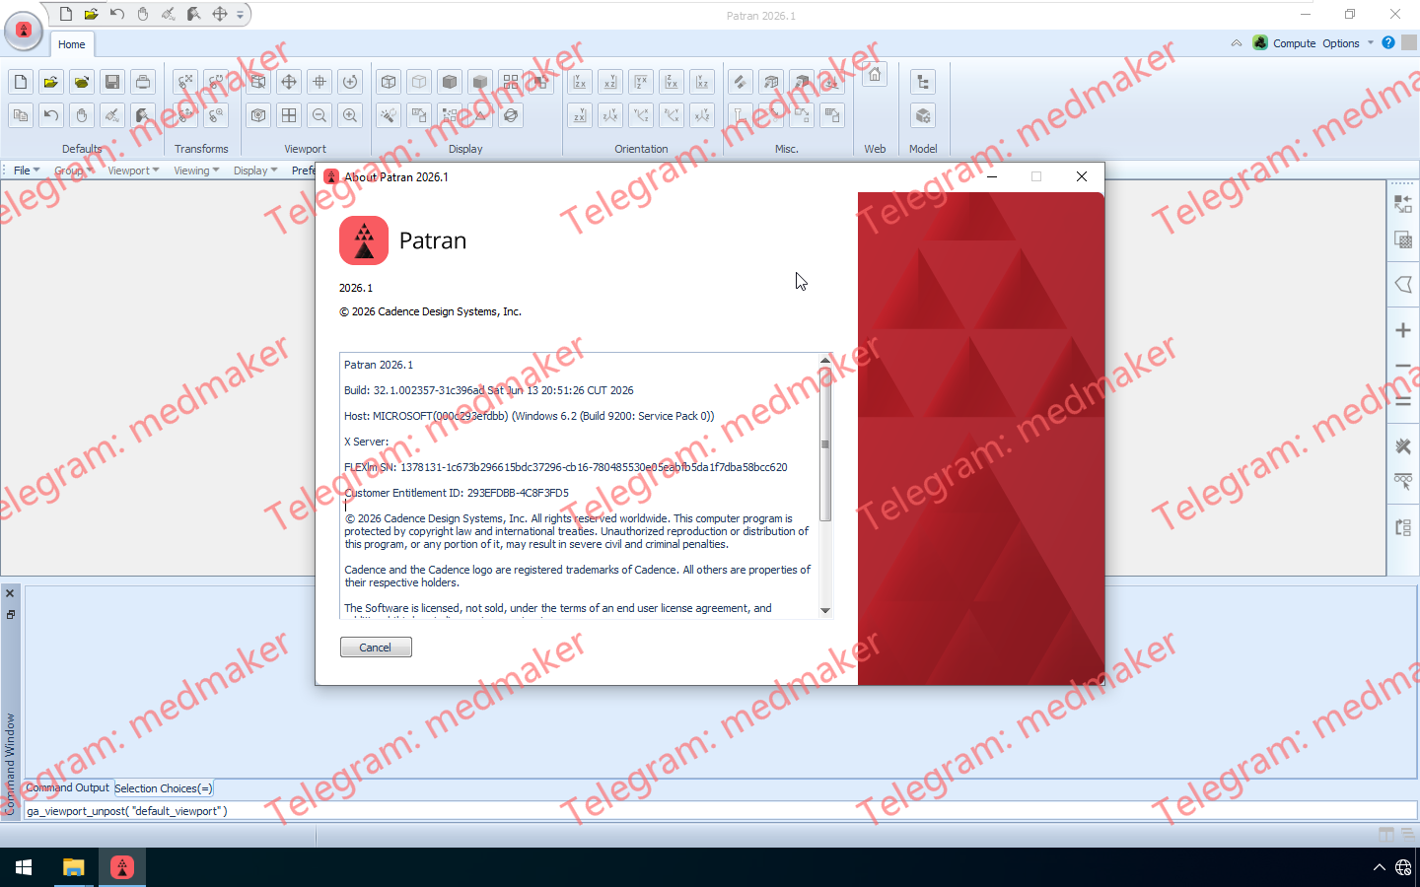This screenshot has width=1420, height=887.
Task: Close the About Patran 2026.1 dialog
Action: coord(1082,176)
